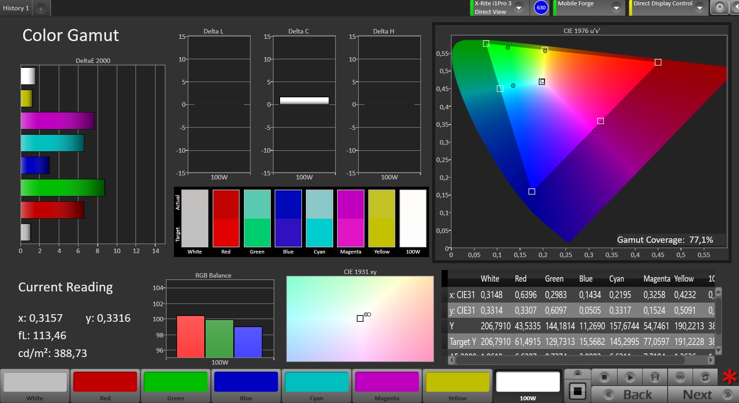Open the Direct Display Control dropdown

[699, 8]
